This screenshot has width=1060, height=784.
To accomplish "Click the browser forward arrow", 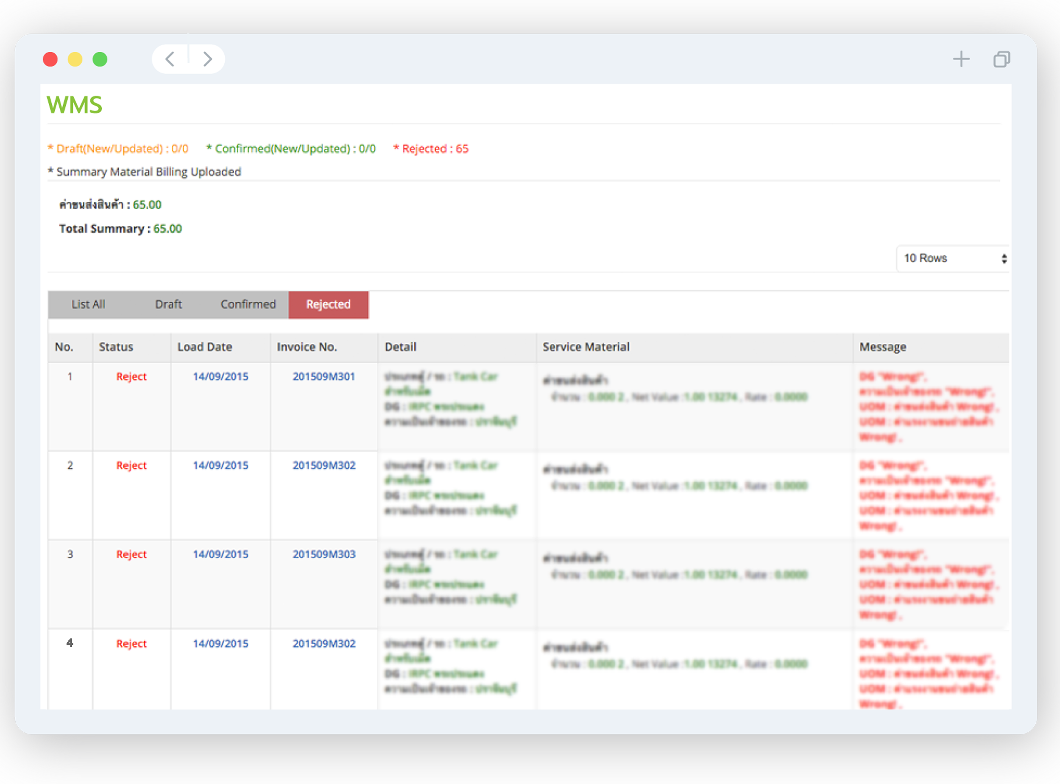I will [x=207, y=59].
